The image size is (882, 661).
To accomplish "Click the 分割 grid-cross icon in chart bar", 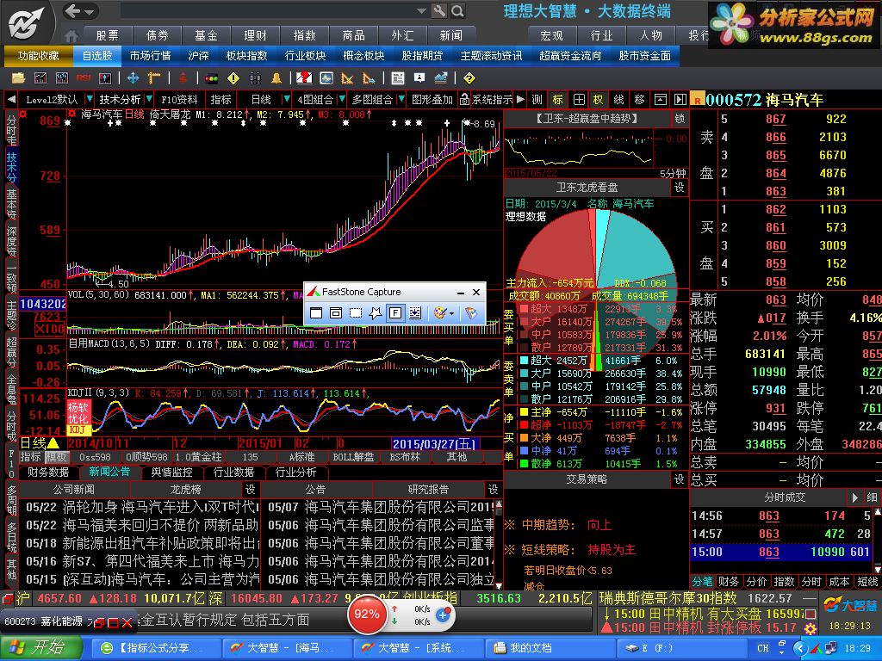I will click(579, 100).
